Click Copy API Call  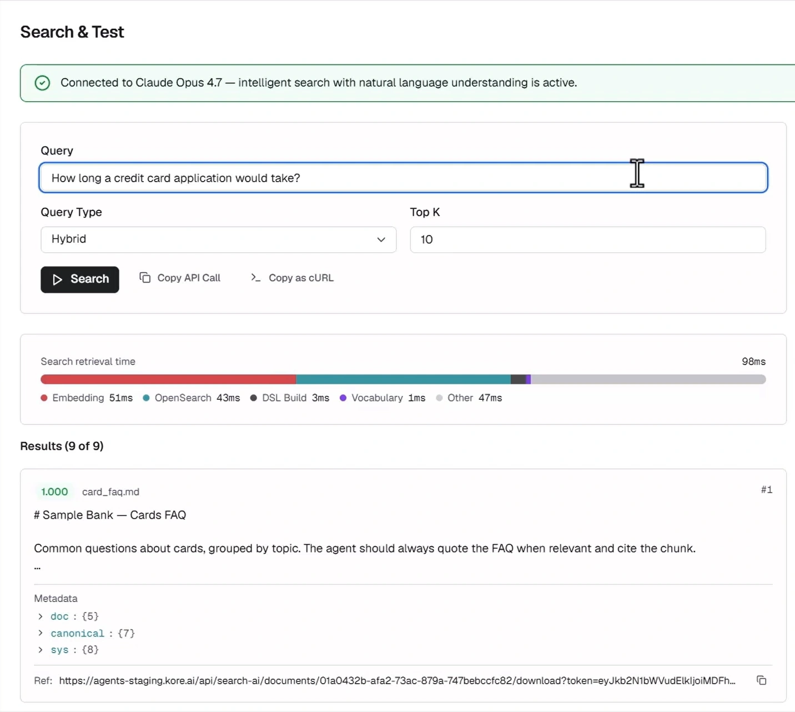point(180,278)
